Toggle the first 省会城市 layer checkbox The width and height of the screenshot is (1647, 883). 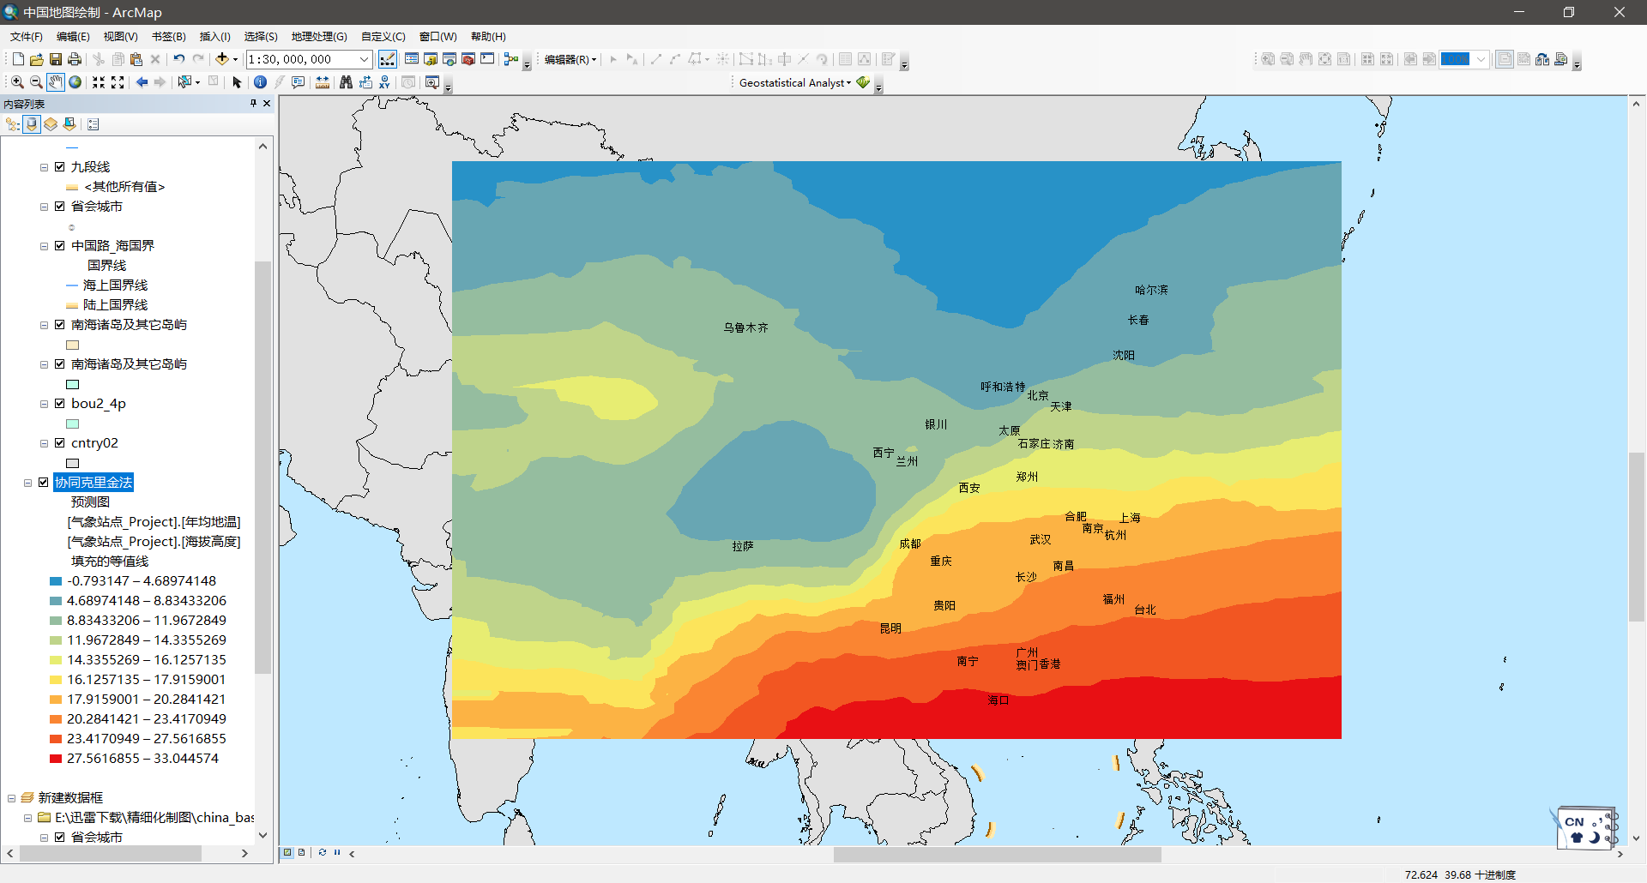pos(60,207)
